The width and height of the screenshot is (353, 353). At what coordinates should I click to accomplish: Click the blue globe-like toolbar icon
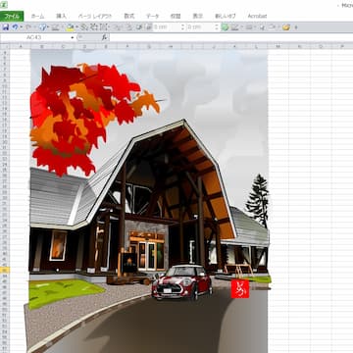point(43,27)
